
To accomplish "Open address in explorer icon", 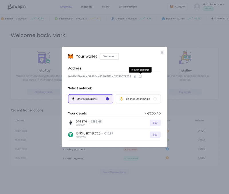I will [140, 76].
